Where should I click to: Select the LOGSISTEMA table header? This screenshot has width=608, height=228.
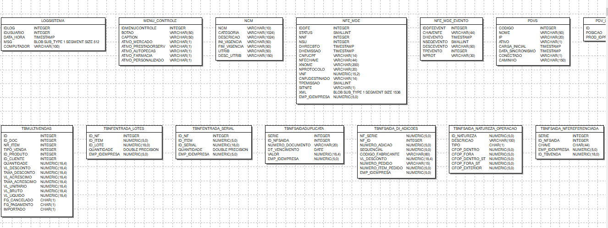coord(53,21)
